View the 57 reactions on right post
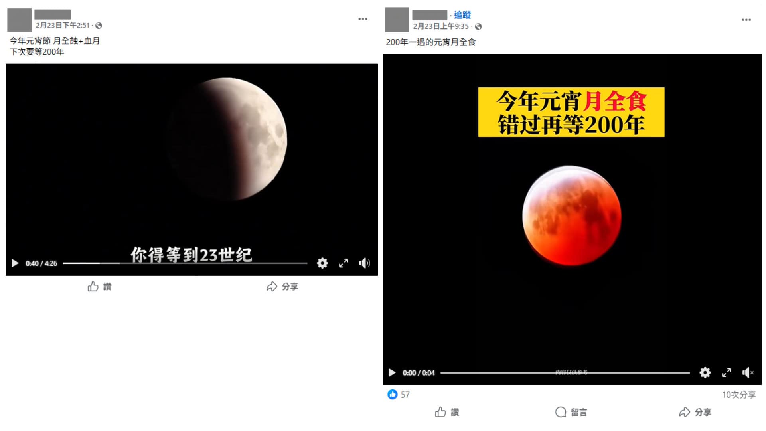Viewport: 766px width, 431px height. pos(399,395)
